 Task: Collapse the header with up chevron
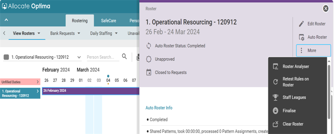6,20
